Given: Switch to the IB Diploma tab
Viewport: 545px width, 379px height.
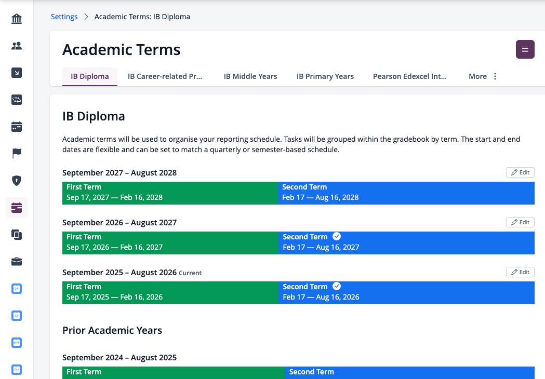Looking at the screenshot, I should 90,76.
